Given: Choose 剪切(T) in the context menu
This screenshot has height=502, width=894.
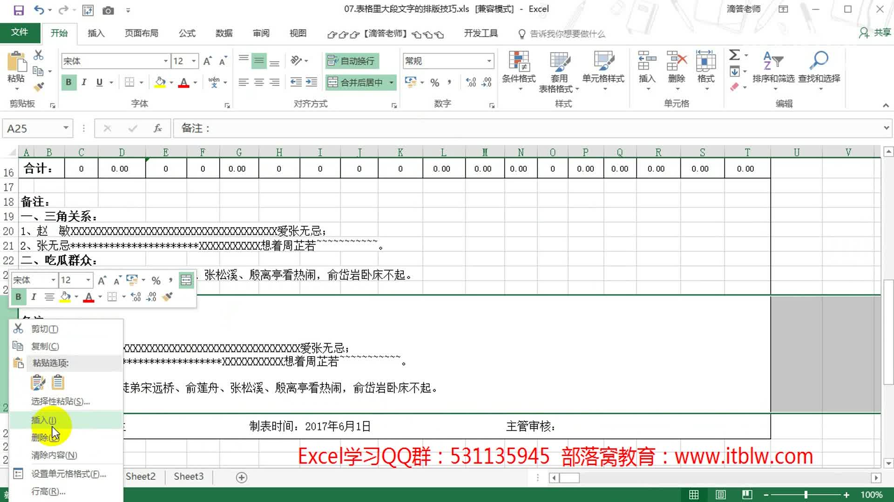Looking at the screenshot, I should point(66,329).
